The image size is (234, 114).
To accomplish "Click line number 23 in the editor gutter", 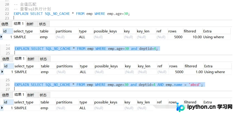I will 7,18.
